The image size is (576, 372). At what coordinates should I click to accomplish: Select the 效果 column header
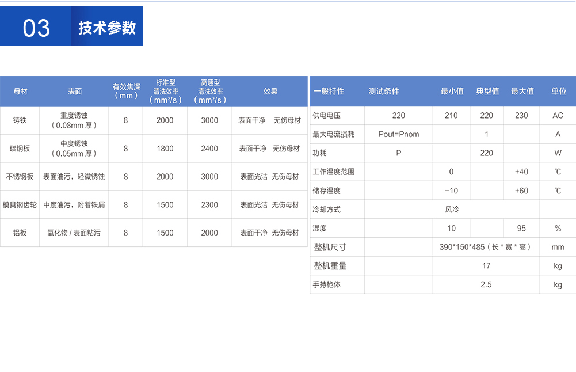270,92
